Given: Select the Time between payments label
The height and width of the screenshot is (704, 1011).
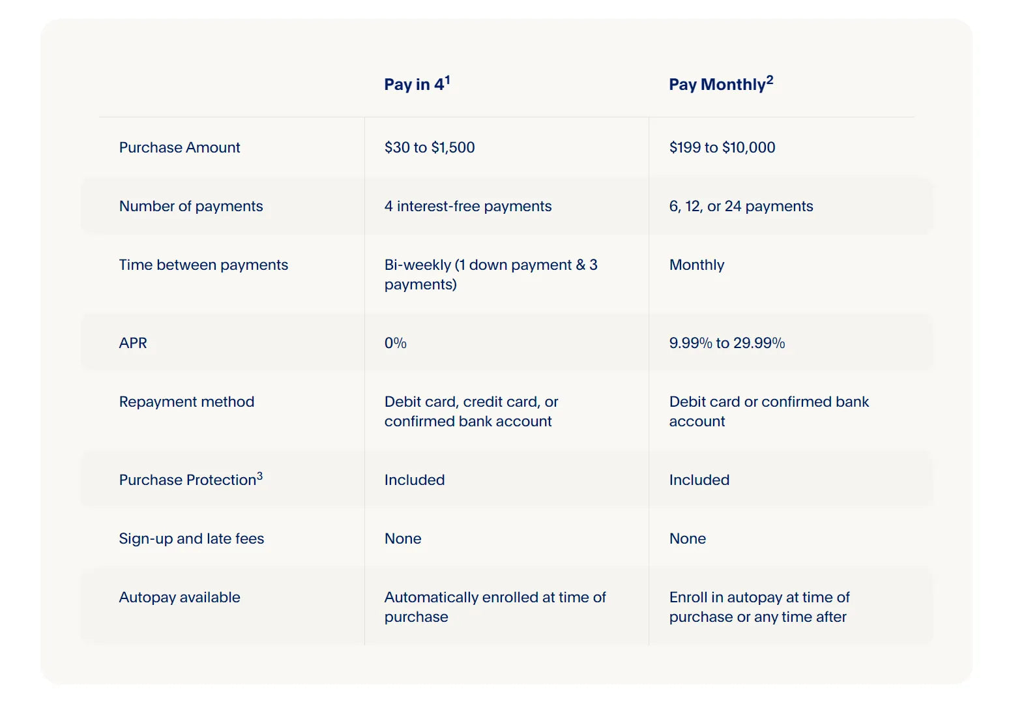Looking at the screenshot, I should coord(203,265).
